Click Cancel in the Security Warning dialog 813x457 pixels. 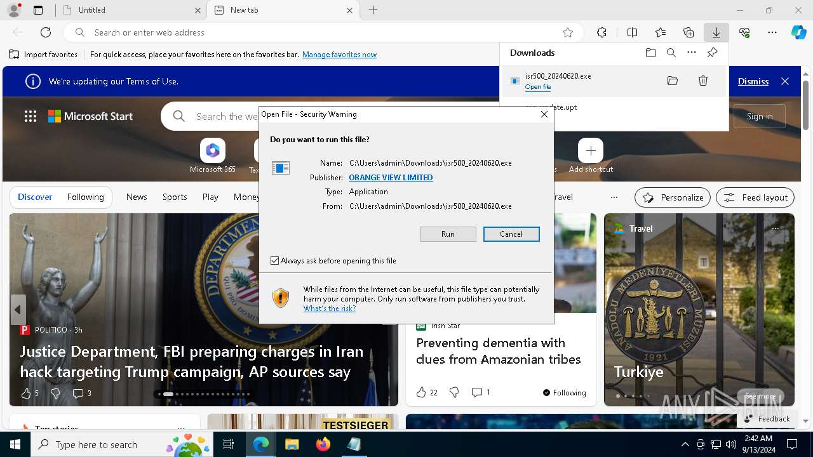[511, 234]
